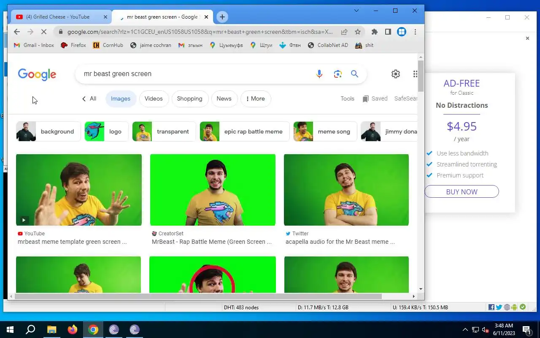Show hidden system tray icons

pyautogui.click(x=465, y=330)
